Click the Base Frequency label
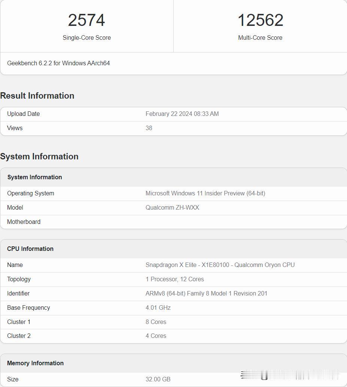 point(28,307)
